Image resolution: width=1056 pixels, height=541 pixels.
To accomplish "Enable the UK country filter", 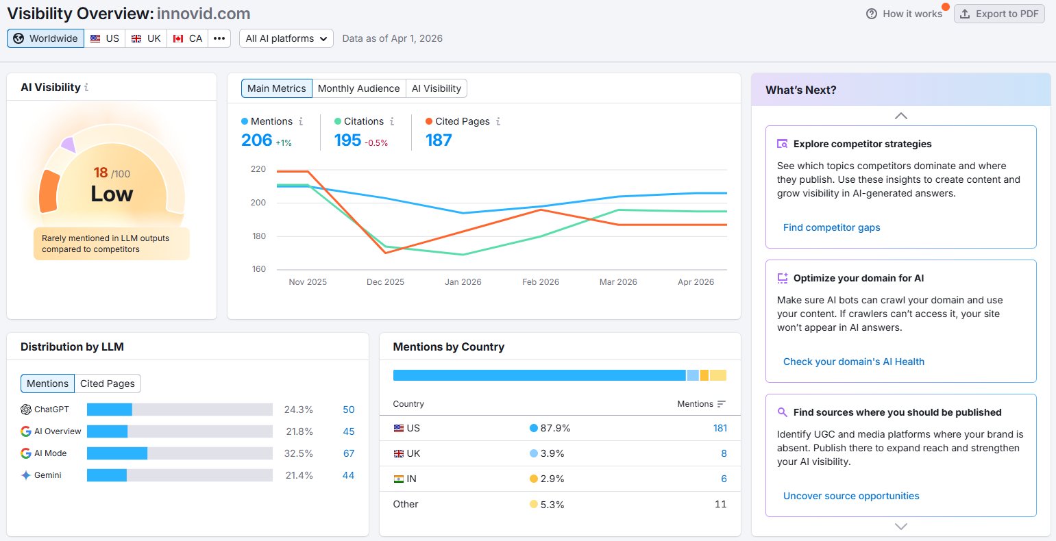I will pos(145,38).
